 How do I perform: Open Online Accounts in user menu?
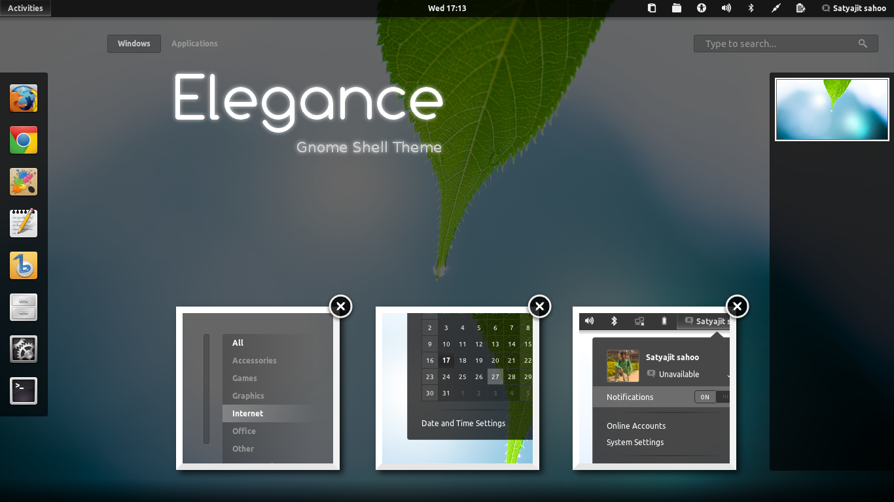(636, 426)
